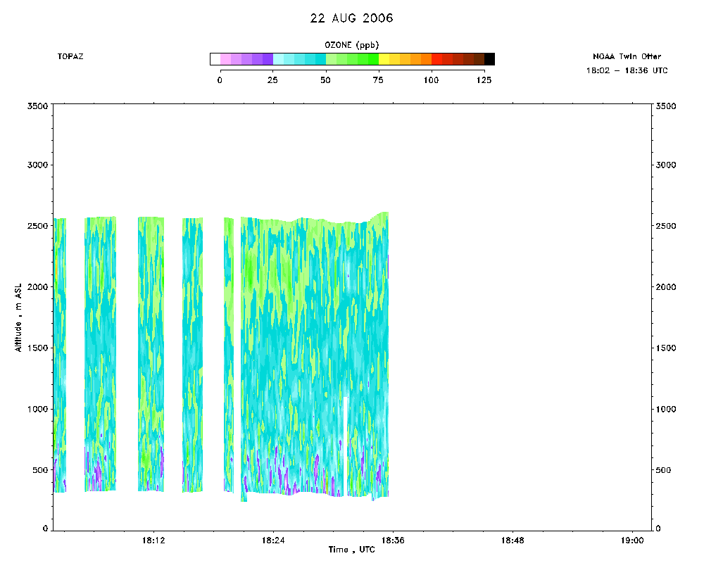Click right axis tick label '2000'
The image size is (704, 563).
pos(666,287)
